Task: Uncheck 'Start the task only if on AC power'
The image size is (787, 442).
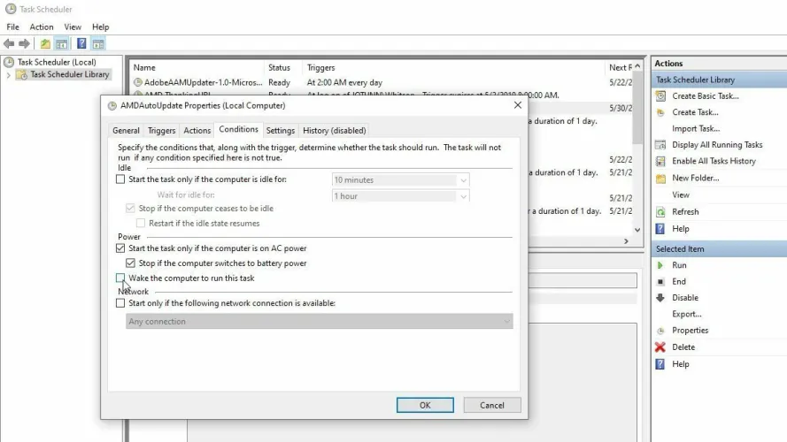Action: (120, 249)
